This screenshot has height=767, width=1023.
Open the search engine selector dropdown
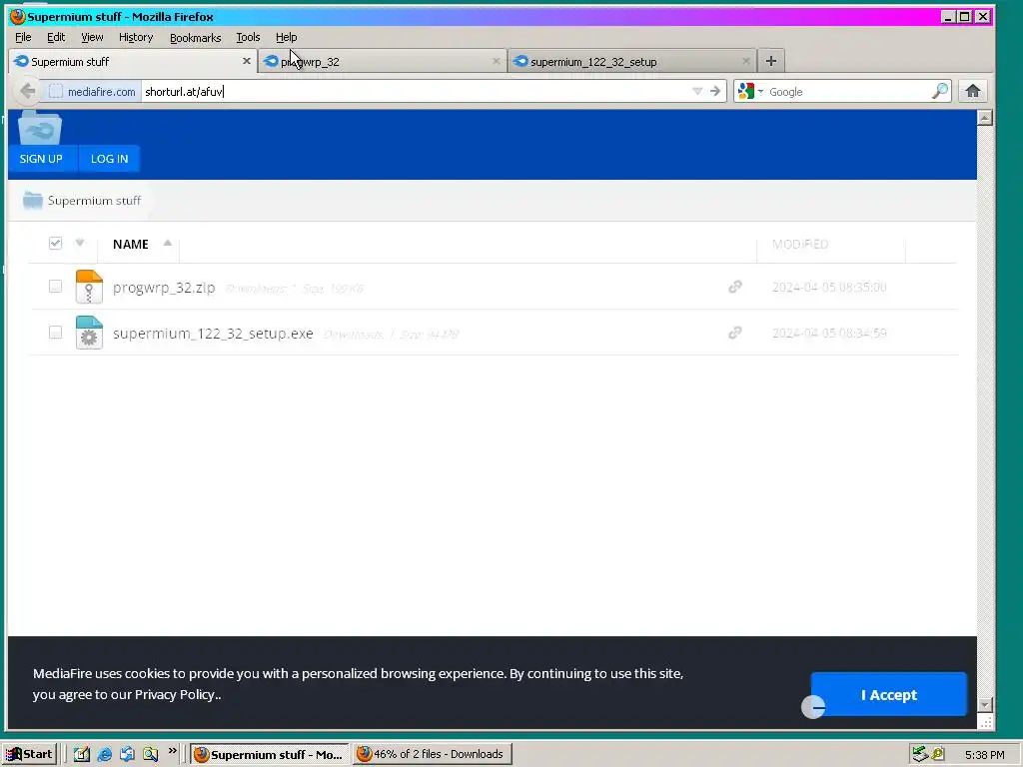(x=760, y=92)
